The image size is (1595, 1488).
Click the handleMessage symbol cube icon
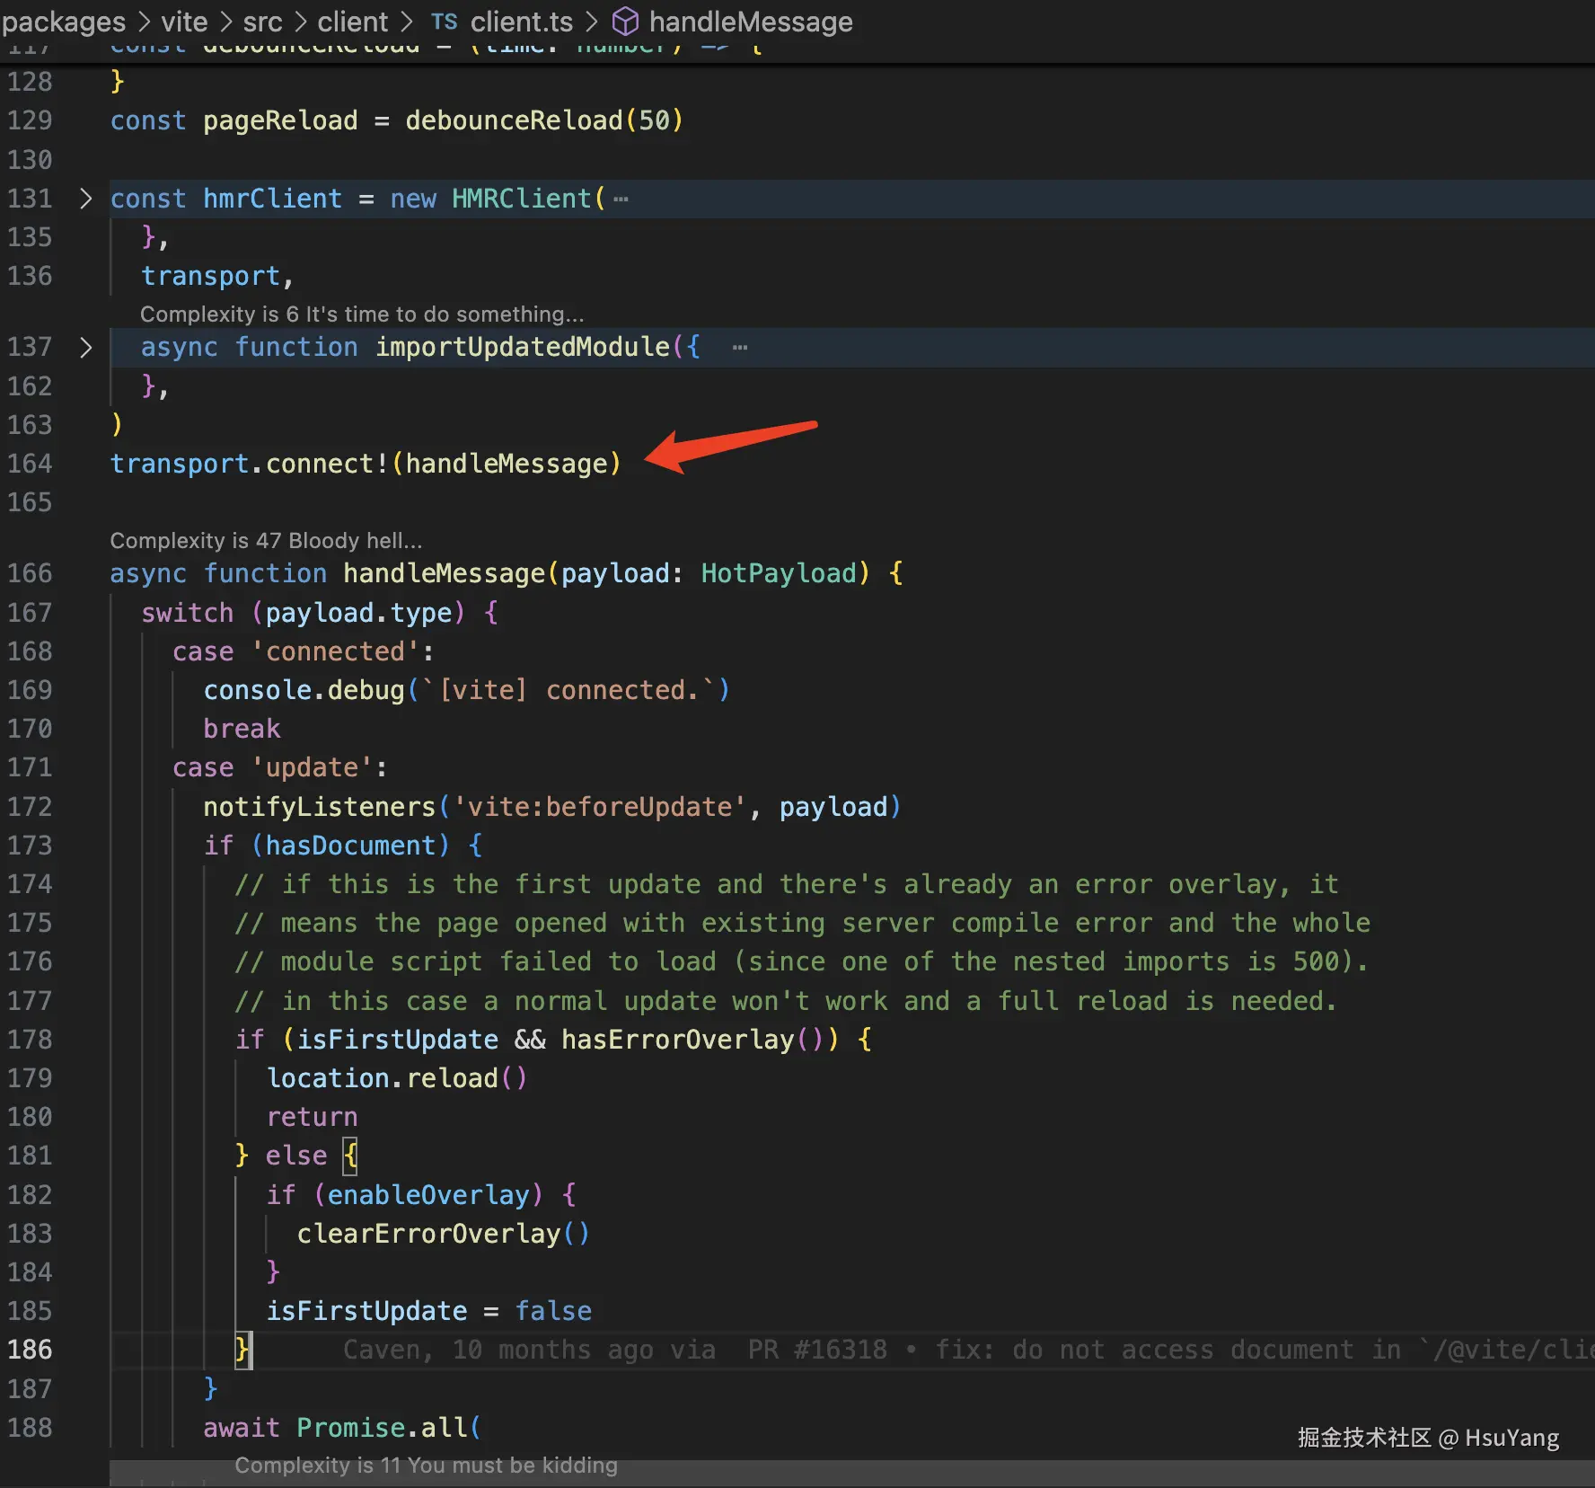(625, 22)
